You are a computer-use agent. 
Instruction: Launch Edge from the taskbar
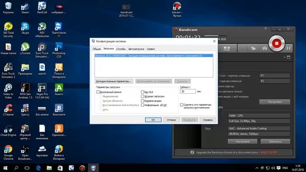(x=38, y=168)
